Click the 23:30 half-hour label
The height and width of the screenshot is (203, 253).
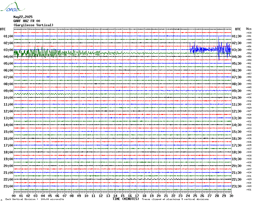(237, 186)
